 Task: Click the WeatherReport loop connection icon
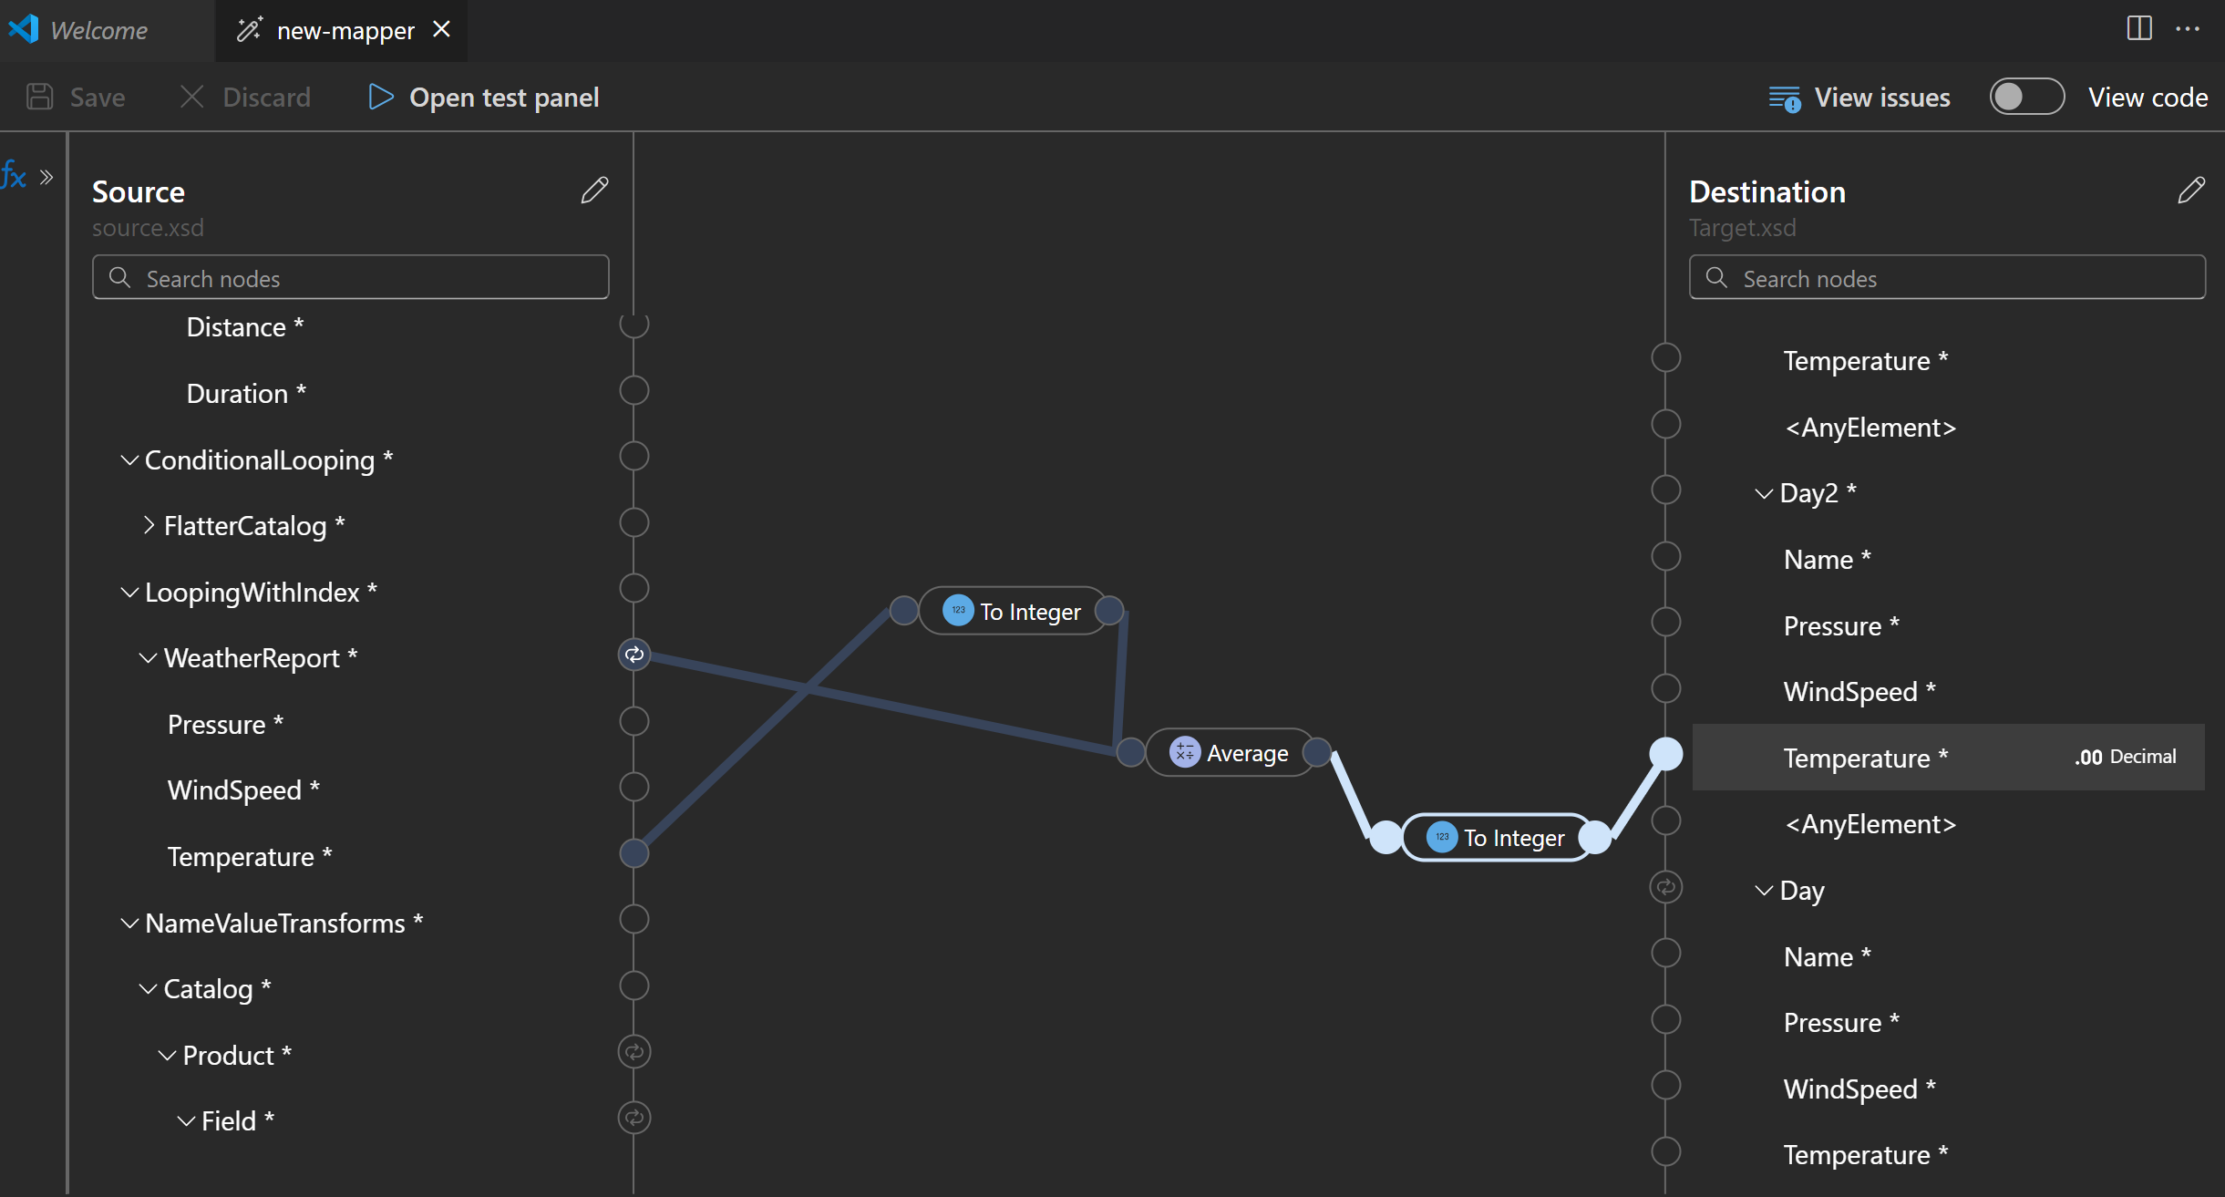click(634, 655)
